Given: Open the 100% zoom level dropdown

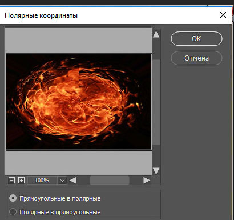Looking at the screenshot, I should [x=62, y=181].
